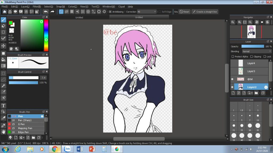
Task: Click the Navigator preview thumbnail
Action: pos(251,32)
